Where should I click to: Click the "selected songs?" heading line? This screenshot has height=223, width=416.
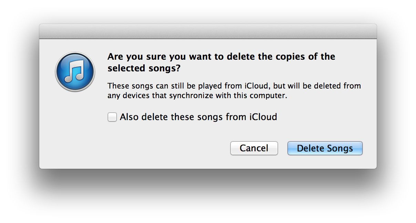(144, 68)
